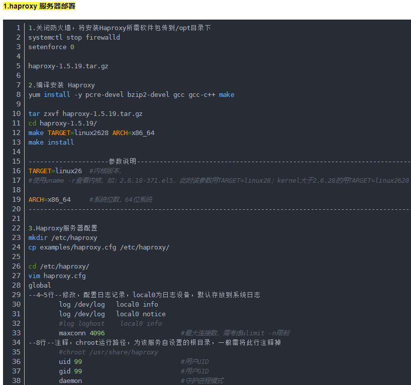
Task: Click the 'mkdir /etc/haproxy' line
Action: click(63, 237)
